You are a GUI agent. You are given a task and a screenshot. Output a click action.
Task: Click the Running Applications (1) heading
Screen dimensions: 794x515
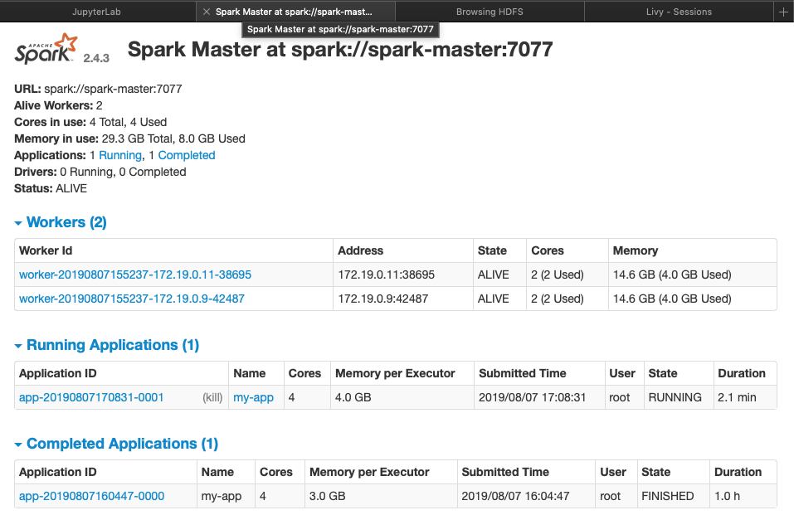coord(112,345)
